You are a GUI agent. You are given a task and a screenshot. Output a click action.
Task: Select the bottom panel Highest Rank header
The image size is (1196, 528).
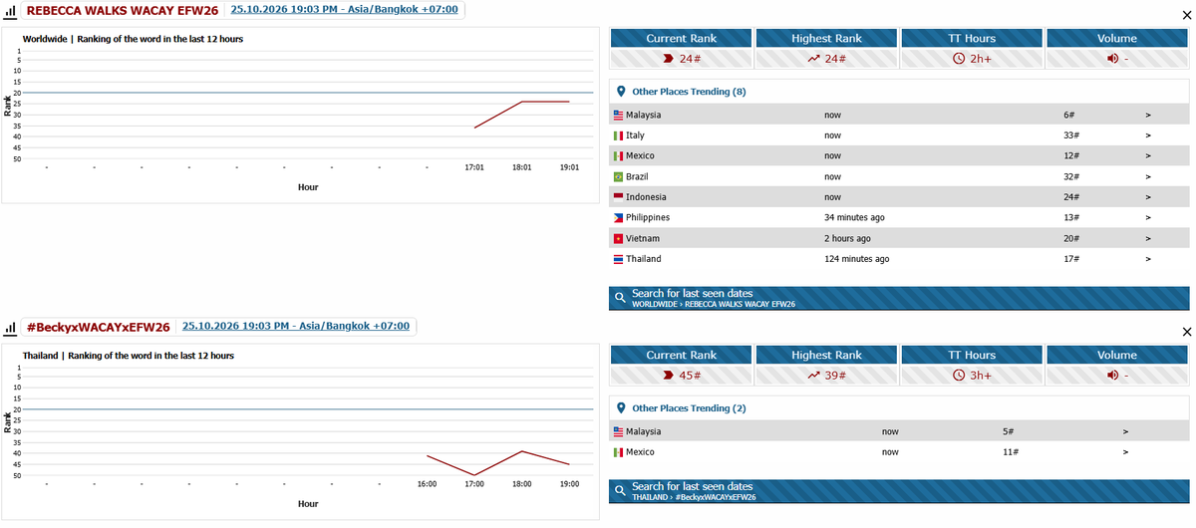pos(826,355)
